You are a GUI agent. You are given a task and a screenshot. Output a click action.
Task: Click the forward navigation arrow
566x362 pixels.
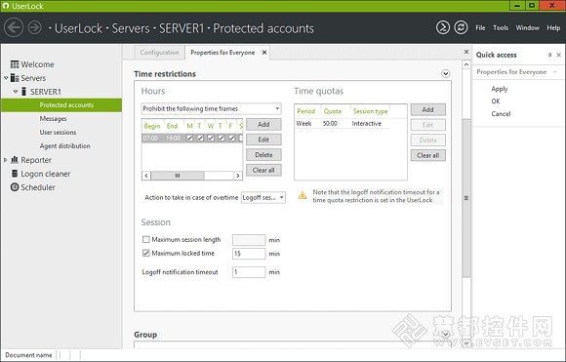(x=35, y=27)
